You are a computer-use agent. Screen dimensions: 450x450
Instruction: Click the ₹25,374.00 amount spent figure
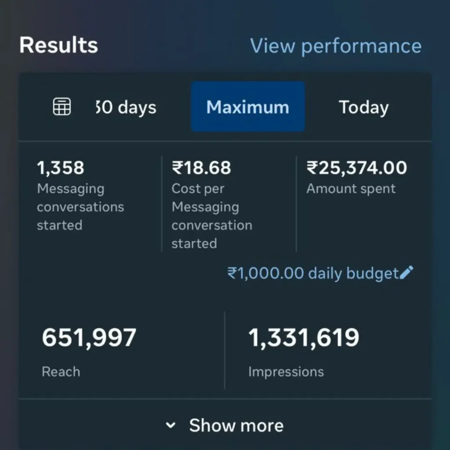356,168
